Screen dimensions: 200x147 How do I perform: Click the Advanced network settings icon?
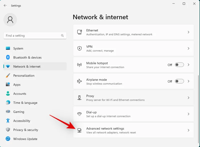79,130
